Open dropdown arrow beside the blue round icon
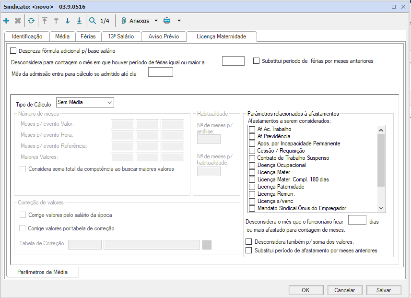The width and height of the screenshot is (411, 298). coord(179,21)
